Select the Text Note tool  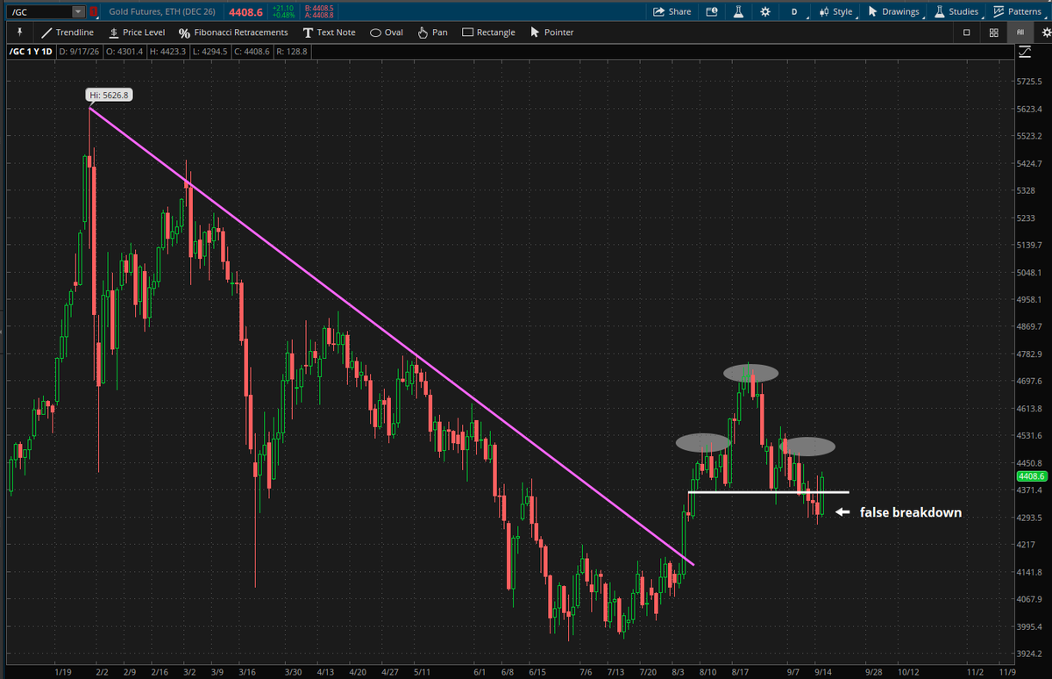click(329, 32)
